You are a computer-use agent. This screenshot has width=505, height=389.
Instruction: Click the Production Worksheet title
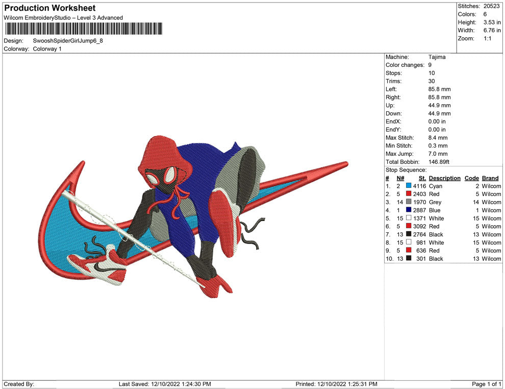[50, 8]
